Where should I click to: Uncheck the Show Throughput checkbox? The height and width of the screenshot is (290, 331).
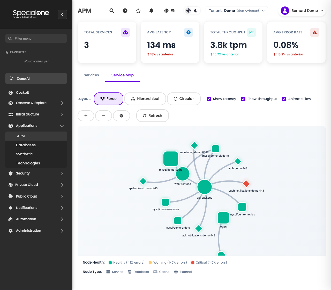click(x=243, y=99)
